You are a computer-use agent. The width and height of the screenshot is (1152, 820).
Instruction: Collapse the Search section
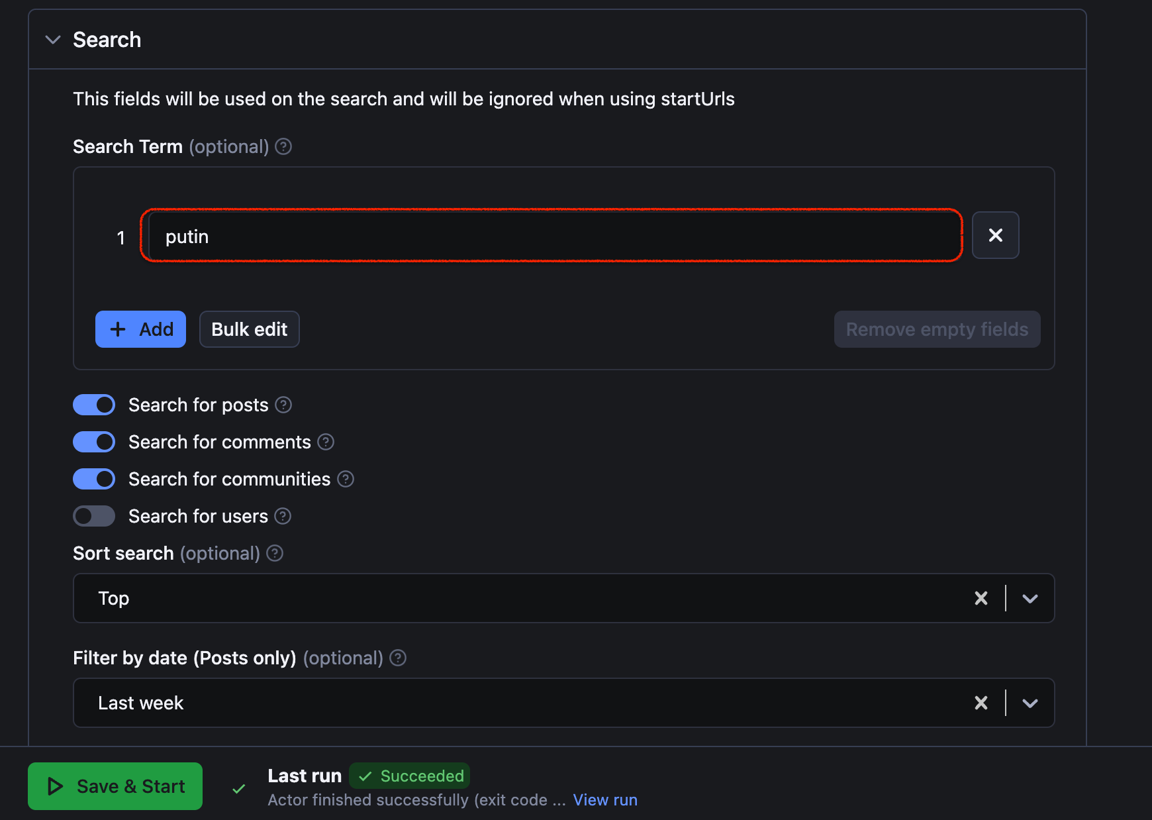[53, 40]
